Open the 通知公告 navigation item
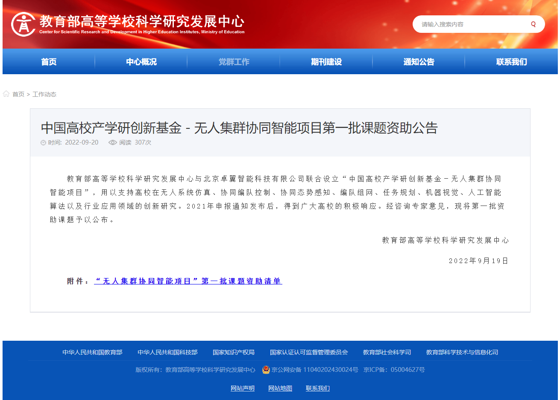The width and height of the screenshot is (560, 400). [419, 62]
